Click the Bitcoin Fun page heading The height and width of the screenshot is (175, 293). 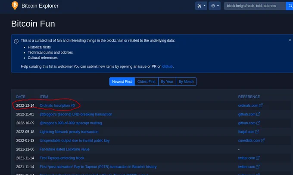click(x=33, y=24)
